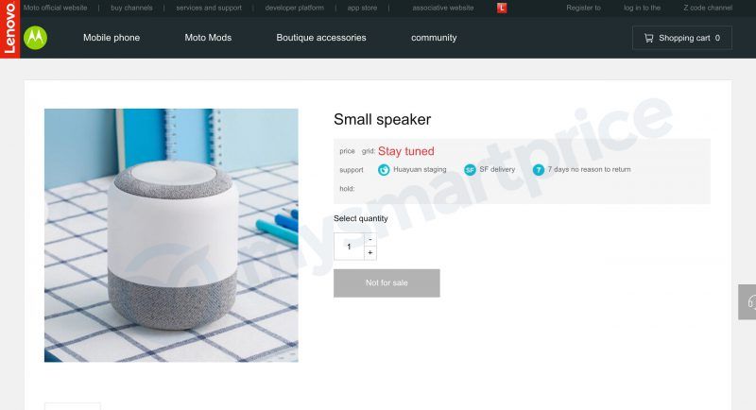Click the shopping cart icon
This screenshot has width=756, height=410.
[649, 38]
